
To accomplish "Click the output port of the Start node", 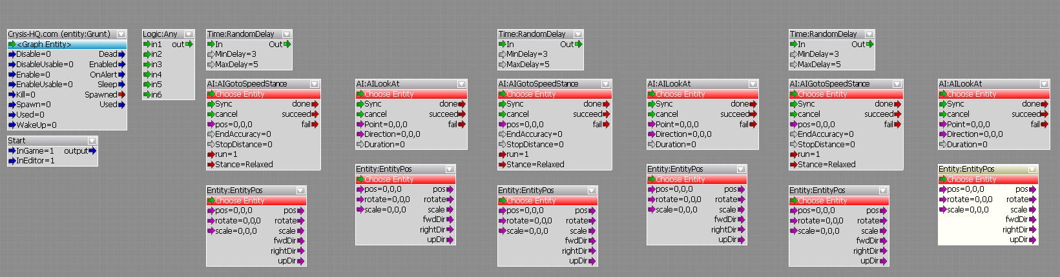I will click(x=93, y=151).
